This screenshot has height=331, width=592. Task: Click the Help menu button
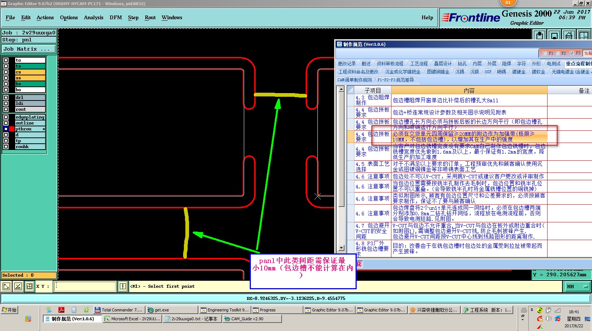[427, 17]
